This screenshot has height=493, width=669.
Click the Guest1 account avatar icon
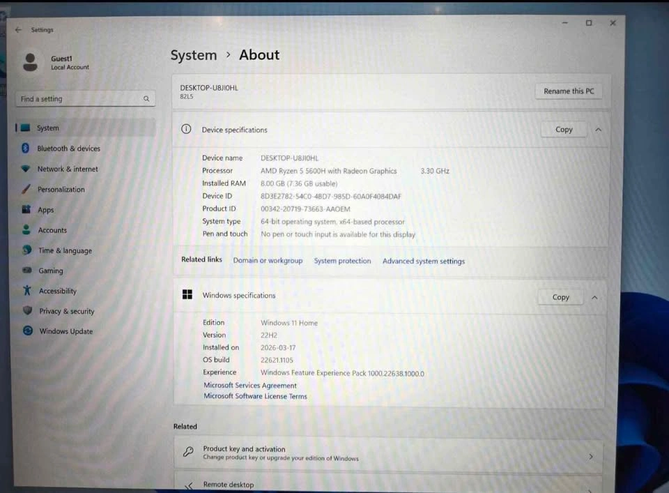(x=30, y=62)
